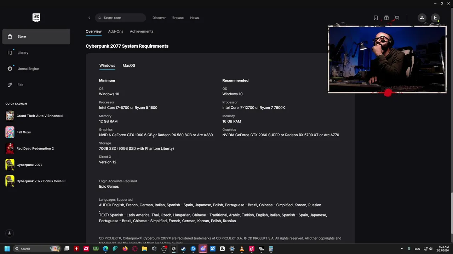Expand the system tray hidden icons chevron
The width and height of the screenshot is (453, 254).
click(x=402, y=249)
